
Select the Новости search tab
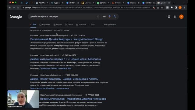pyautogui.click(x=81, y=24)
